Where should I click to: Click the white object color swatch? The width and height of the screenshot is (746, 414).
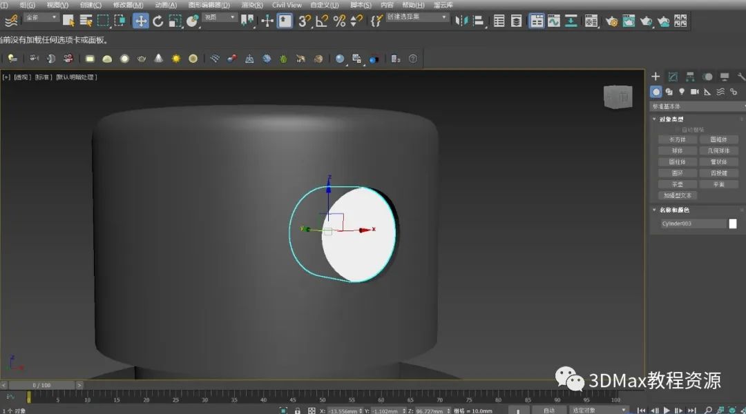click(x=733, y=224)
